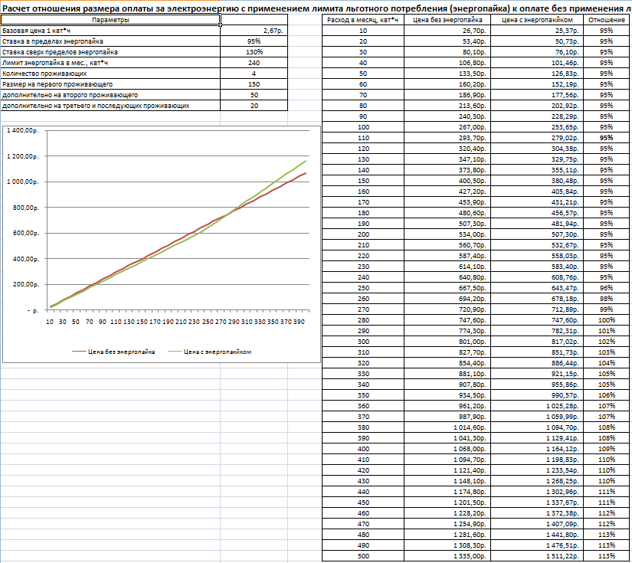
Task: Select the price cell "782,31р."
Action: [537, 331]
